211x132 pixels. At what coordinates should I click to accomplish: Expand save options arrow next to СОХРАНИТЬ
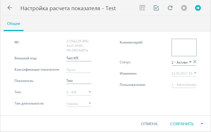[202, 124]
